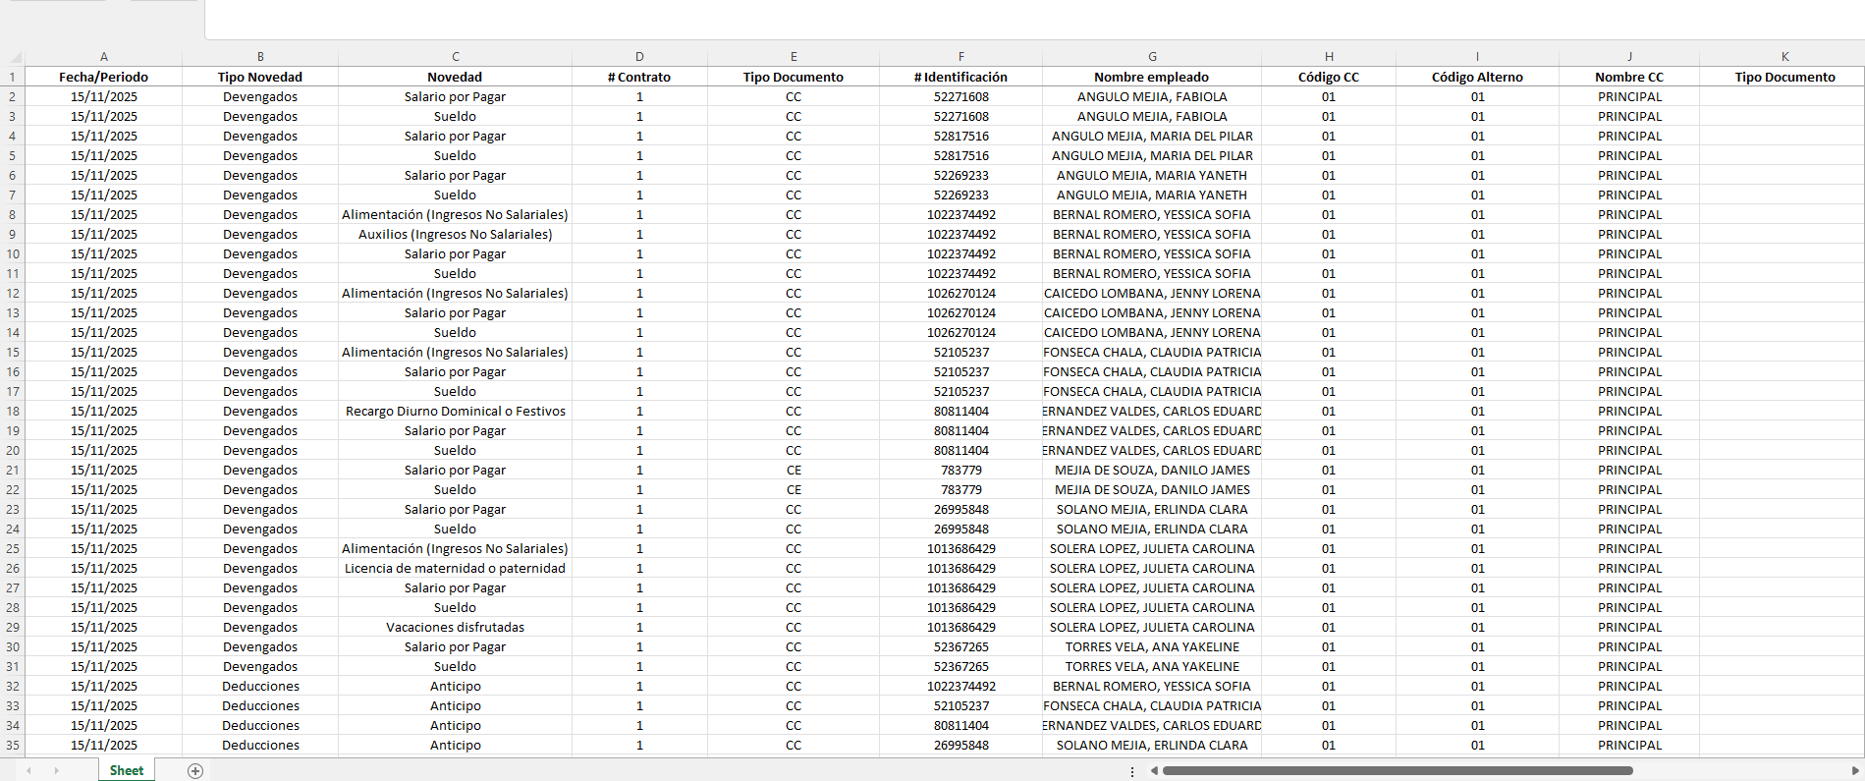Click the 'Licencia de maternidad o paternidad' cell

(455, 568)
